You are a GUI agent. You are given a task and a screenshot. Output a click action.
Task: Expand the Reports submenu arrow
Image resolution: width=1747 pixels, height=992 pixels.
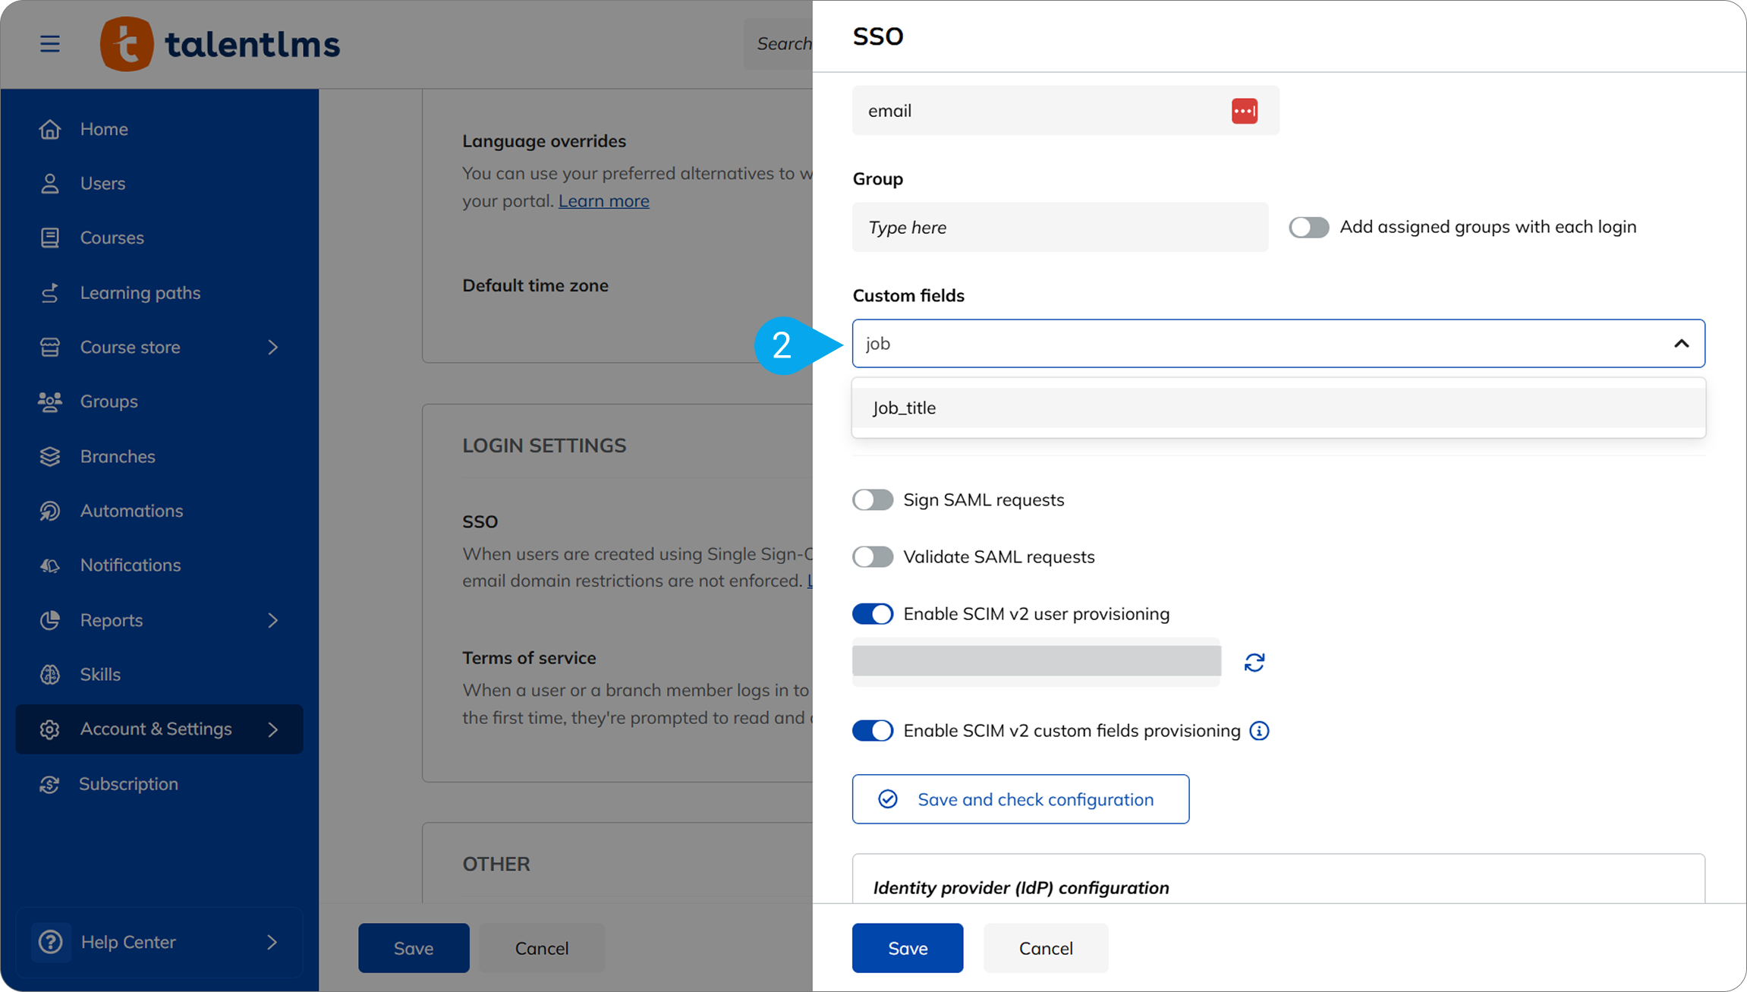[273, 620]
